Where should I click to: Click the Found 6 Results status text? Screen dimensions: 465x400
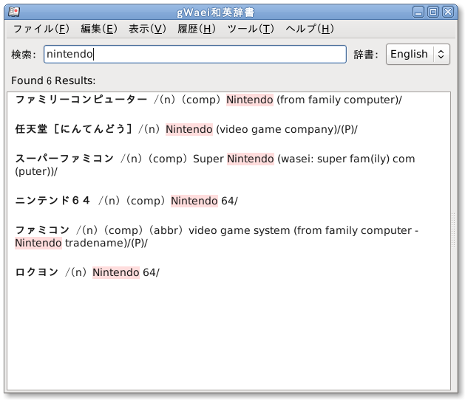(53, 80)
